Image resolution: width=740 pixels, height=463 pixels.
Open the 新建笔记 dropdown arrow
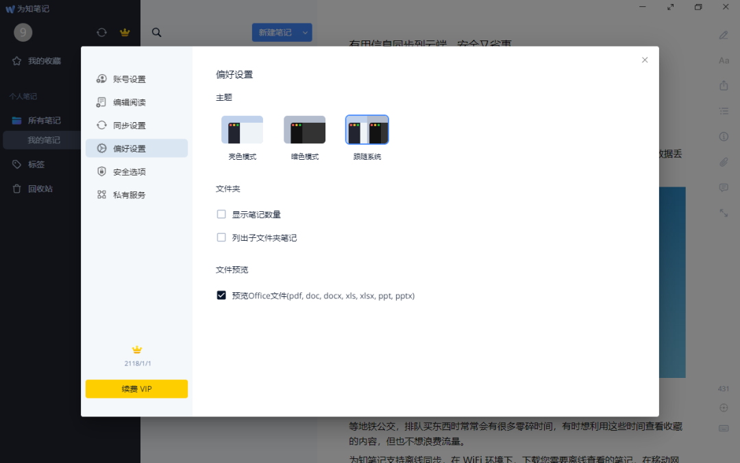tap(304, 32)
